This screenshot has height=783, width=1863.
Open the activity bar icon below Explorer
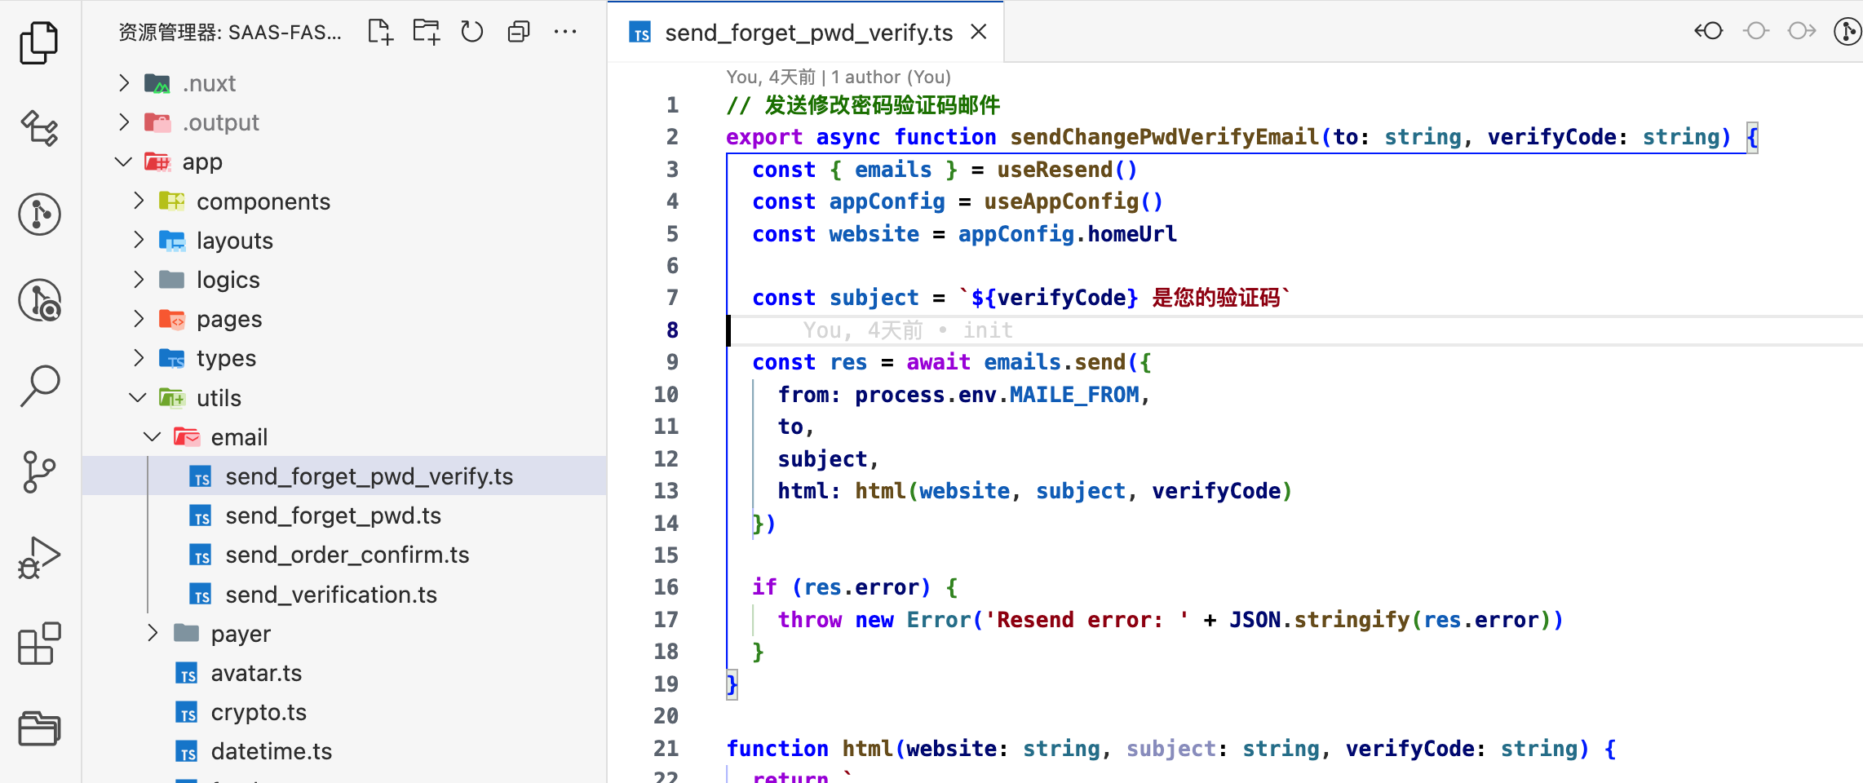tap(39, 128)
